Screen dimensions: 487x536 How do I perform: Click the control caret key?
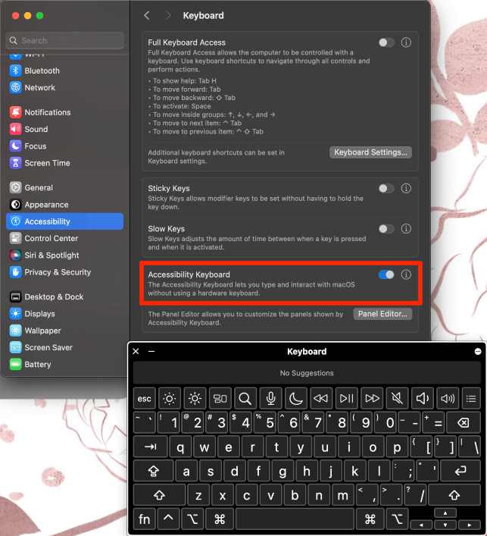coord(168,519)
